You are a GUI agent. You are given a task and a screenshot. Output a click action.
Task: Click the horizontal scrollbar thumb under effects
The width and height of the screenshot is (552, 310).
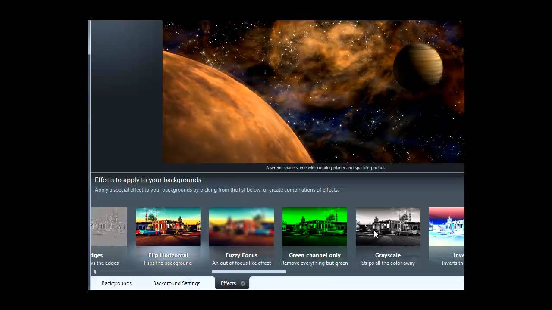click(x=249, y=272)
